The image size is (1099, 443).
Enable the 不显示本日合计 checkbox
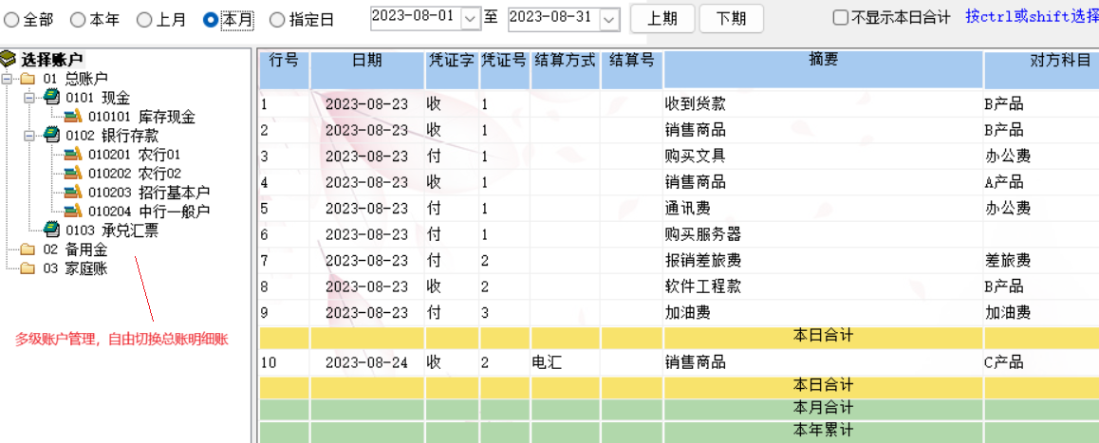pos(840,18)
